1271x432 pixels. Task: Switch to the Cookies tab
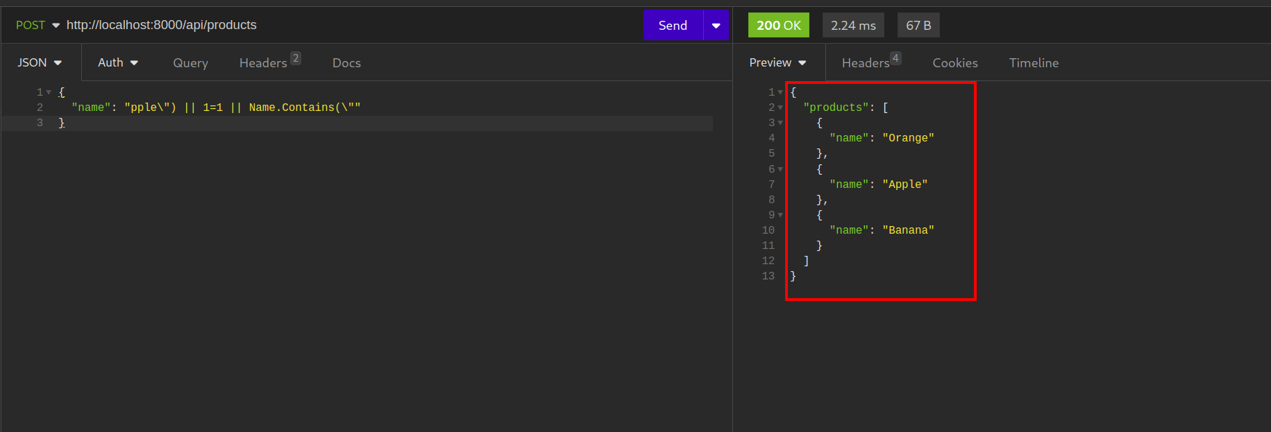point(954,63)
